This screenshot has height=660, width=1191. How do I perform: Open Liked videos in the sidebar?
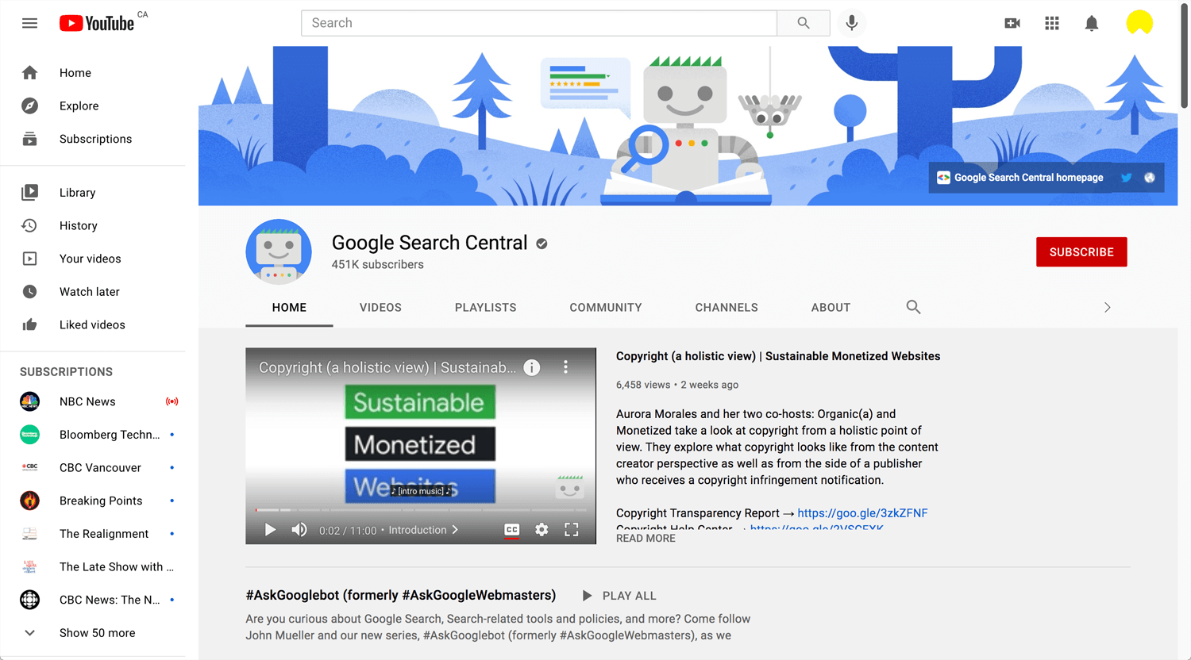point(93,324)
